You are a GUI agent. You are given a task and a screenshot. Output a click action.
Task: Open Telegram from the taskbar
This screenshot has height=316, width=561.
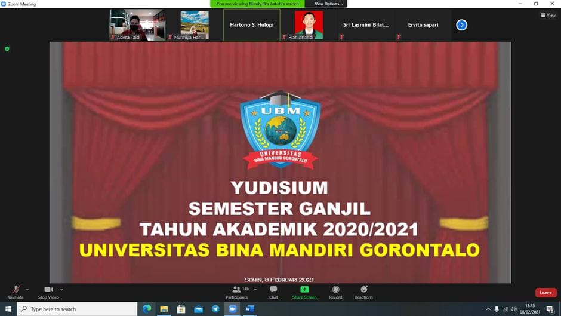215,309
